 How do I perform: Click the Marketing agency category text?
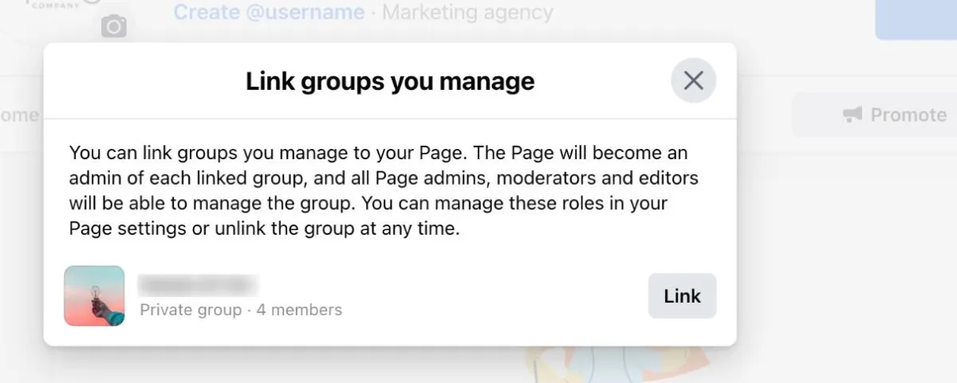[467, 13]
